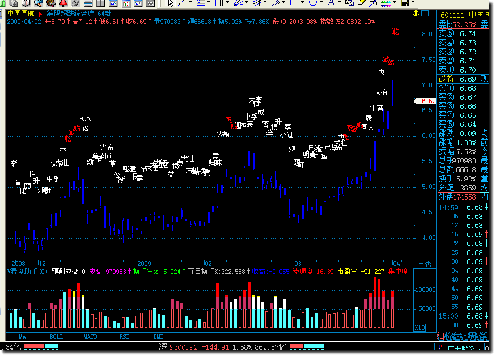The width and height of the screenshot is (496, 356).
Task: Open the dropdown arrow beside trend line tool
Action: 190,2
